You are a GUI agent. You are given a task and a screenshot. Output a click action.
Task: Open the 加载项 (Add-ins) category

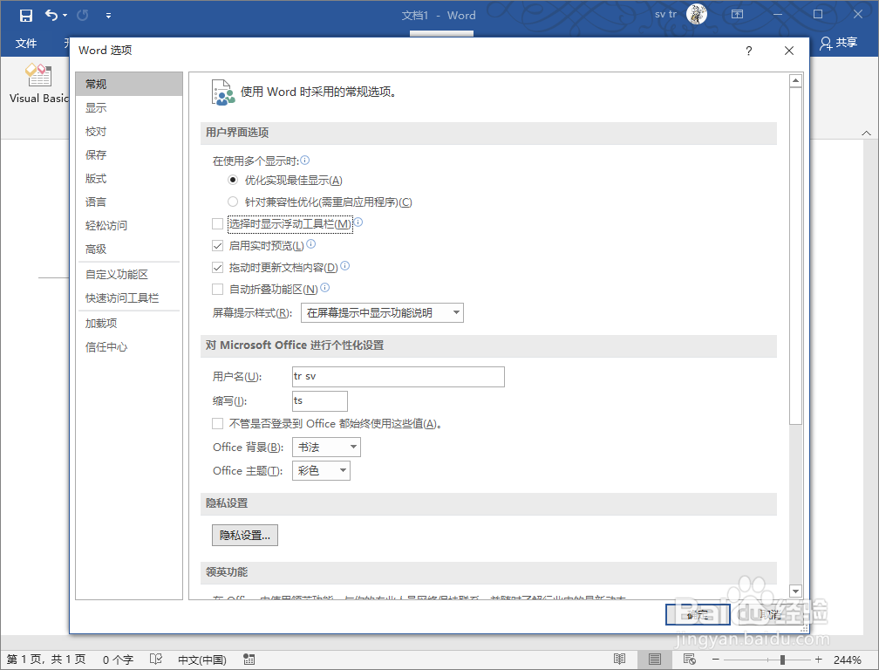click(x=129, y=323)
